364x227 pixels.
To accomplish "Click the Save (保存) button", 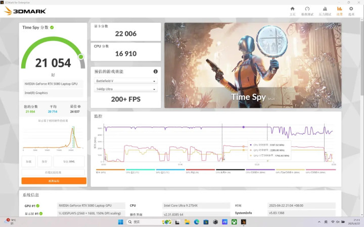I will [x=44, y=161].
